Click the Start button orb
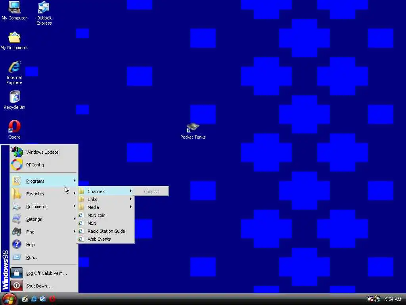 pos(9,299)
